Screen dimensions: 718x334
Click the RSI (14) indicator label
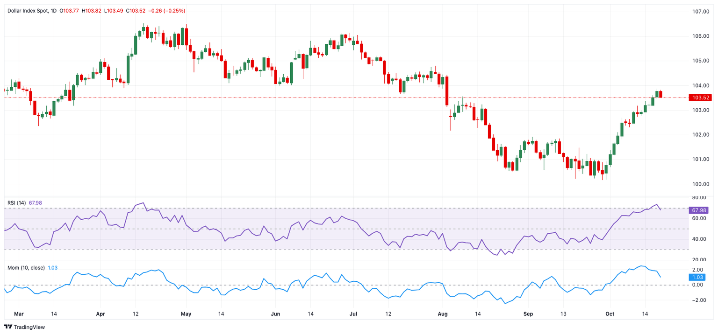coord(16,202)
